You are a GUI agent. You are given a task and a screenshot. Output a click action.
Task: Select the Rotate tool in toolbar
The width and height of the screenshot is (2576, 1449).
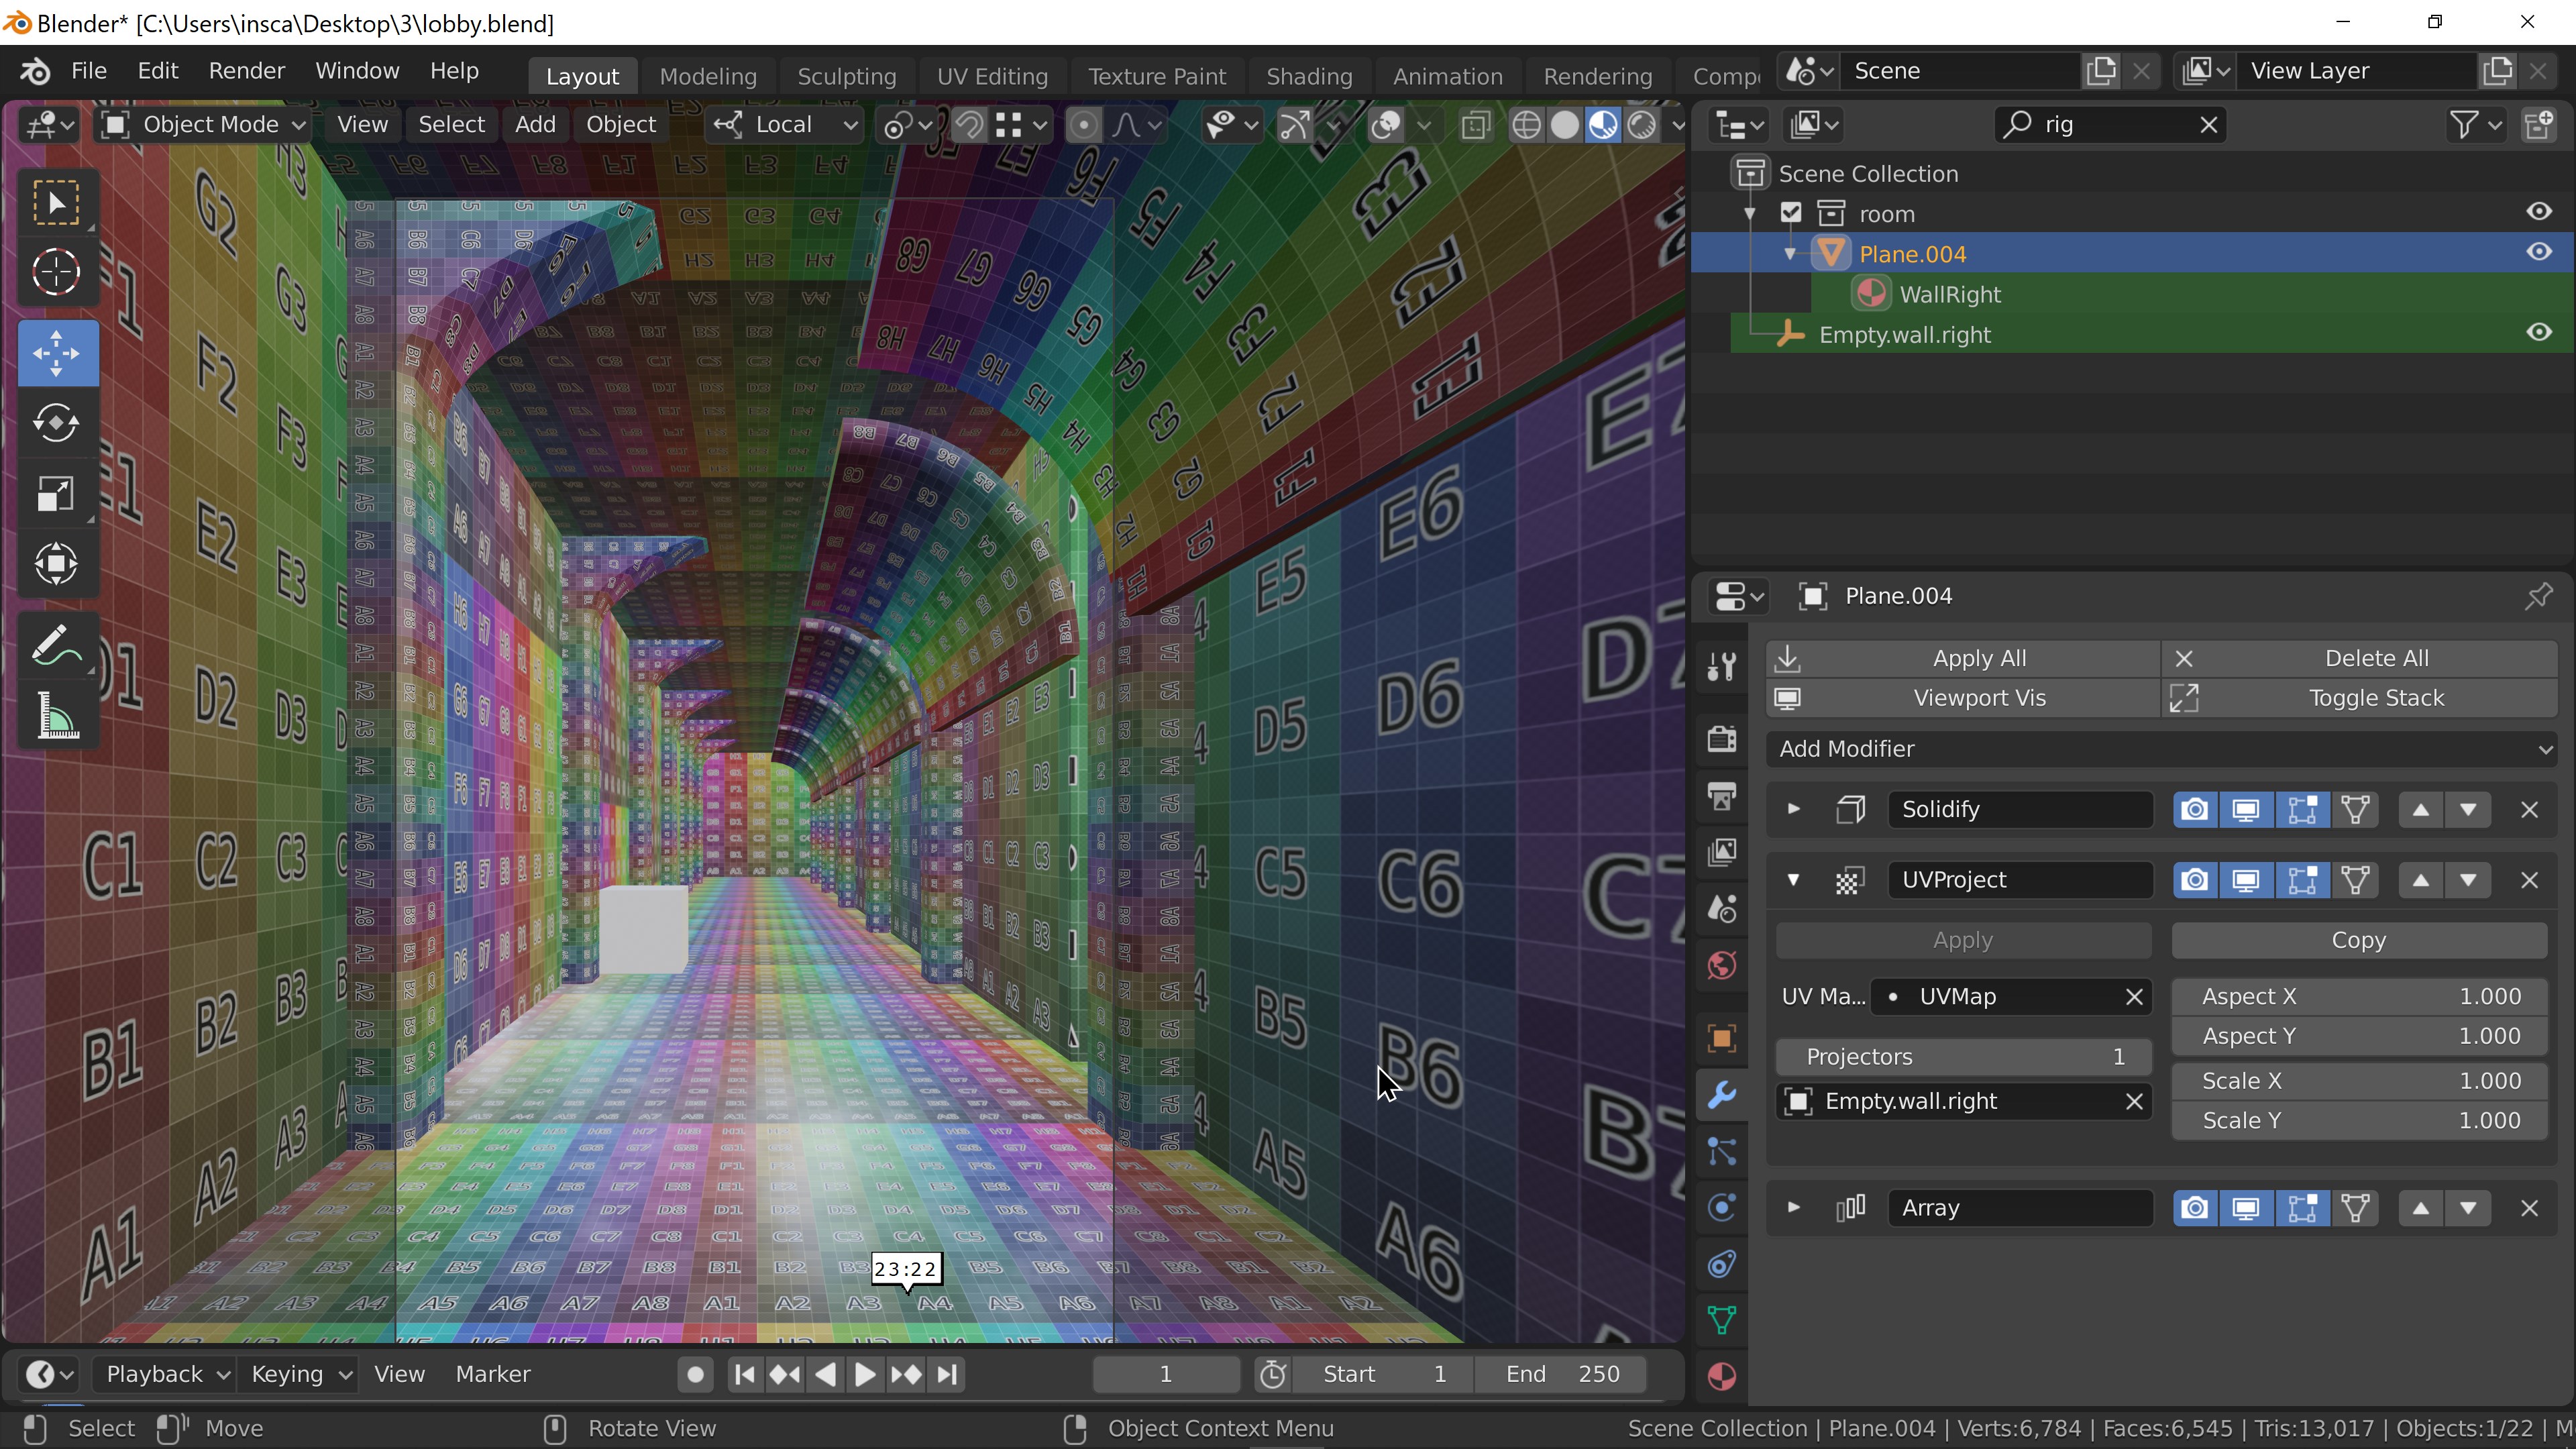pos(56,423)
